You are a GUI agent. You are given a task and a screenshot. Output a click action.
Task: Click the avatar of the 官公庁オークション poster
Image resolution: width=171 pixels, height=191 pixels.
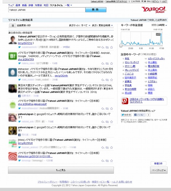(x=13, y=40)
